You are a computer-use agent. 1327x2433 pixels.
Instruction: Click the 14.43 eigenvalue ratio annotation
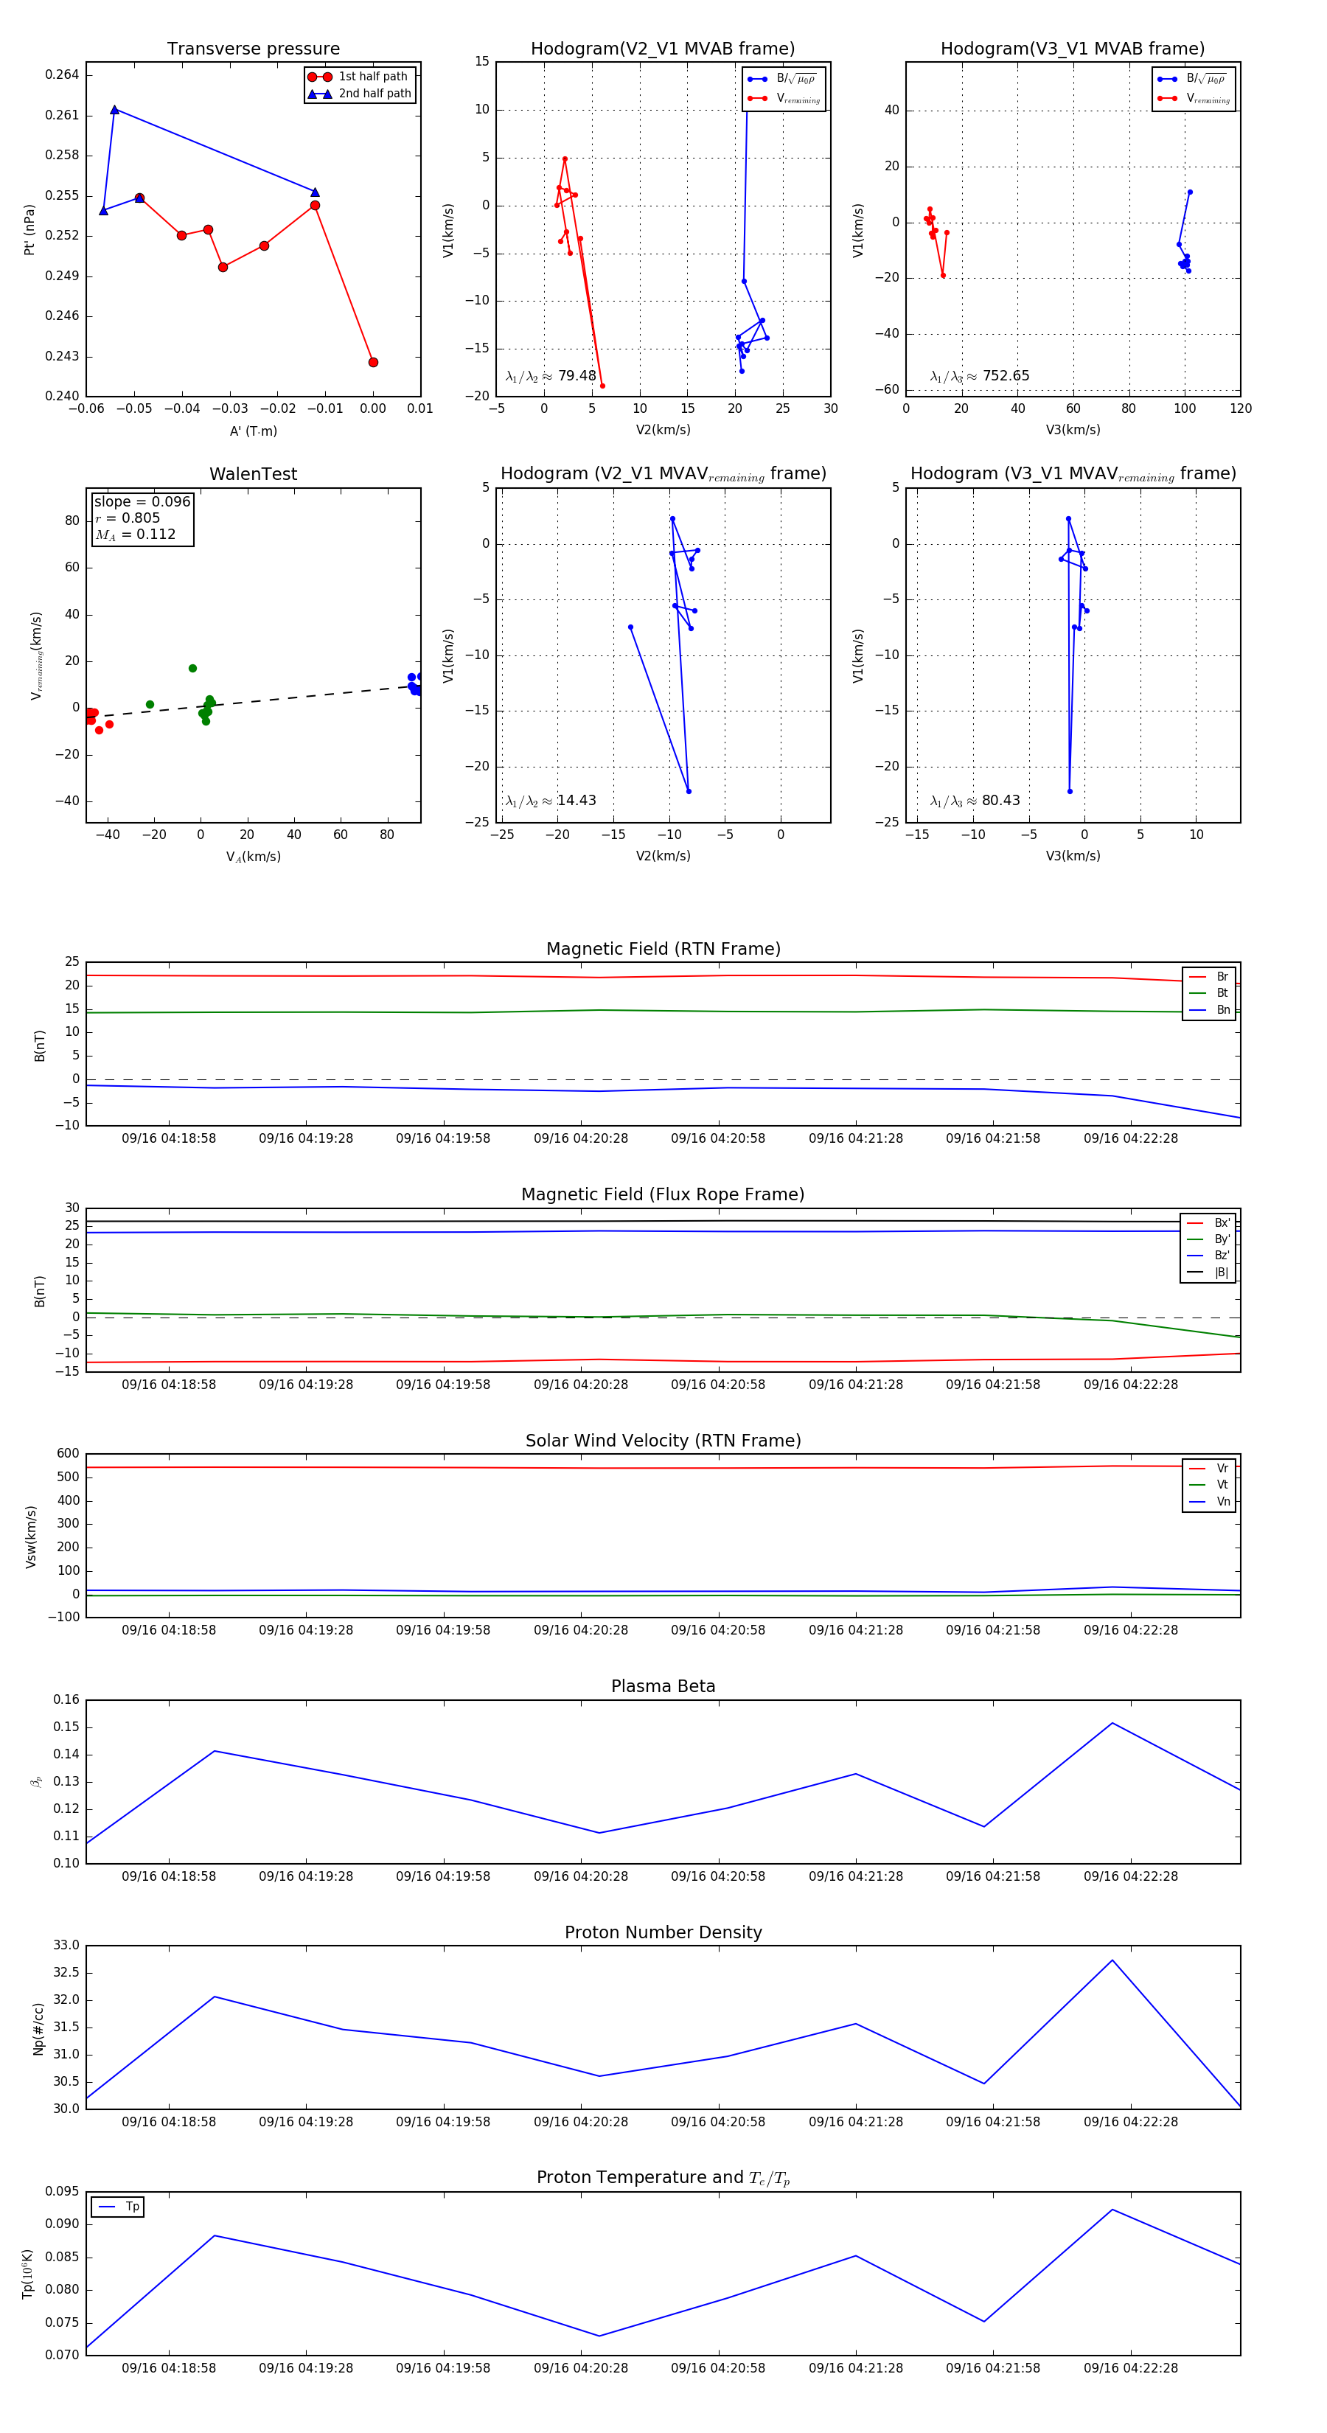(x=551, y=800)
